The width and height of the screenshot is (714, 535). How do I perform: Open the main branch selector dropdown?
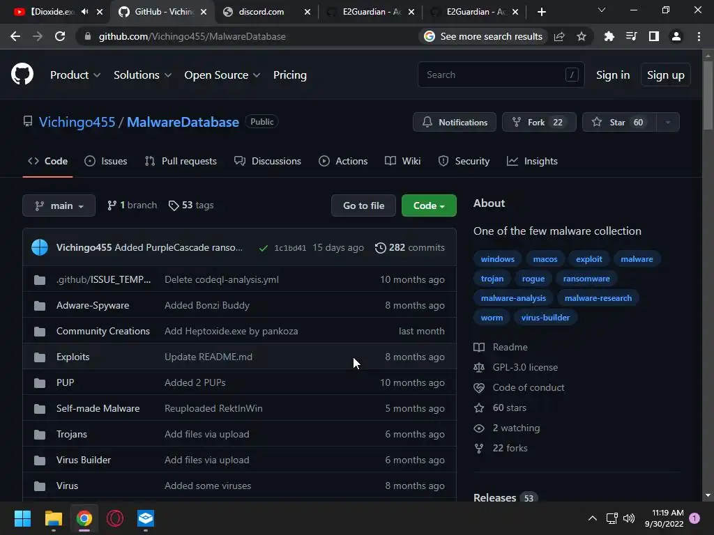(59, 206)
